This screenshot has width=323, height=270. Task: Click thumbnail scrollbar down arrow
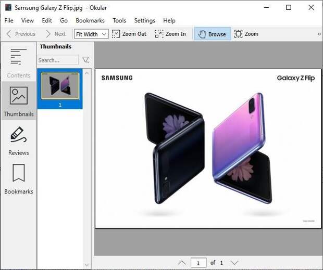tap(86, 264)
